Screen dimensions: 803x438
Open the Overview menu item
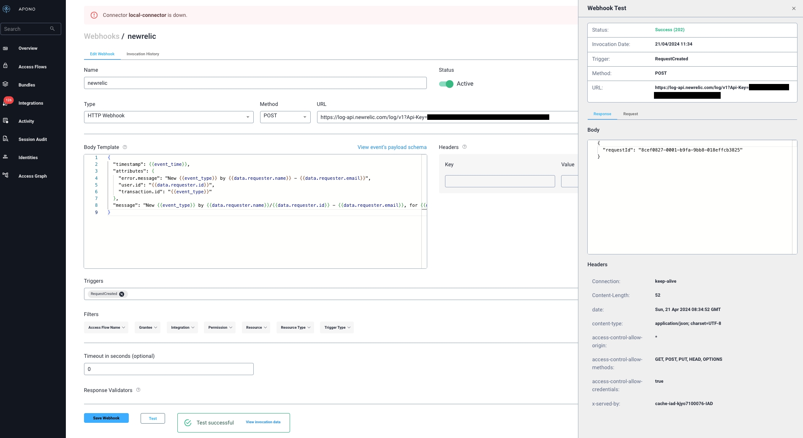(x=28, y=48)
